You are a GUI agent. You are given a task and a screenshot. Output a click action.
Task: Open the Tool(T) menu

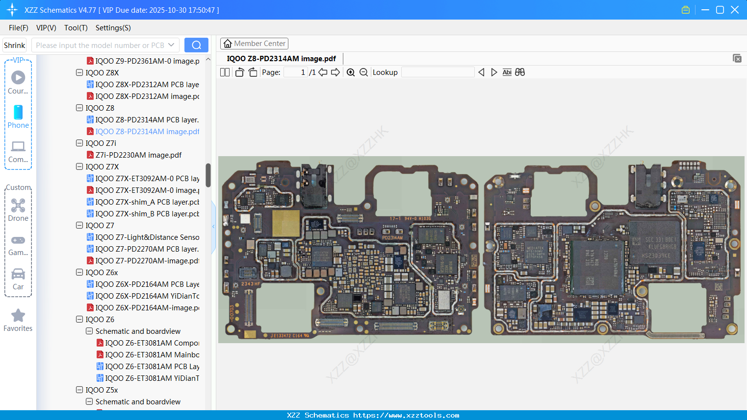click(76, 28)
